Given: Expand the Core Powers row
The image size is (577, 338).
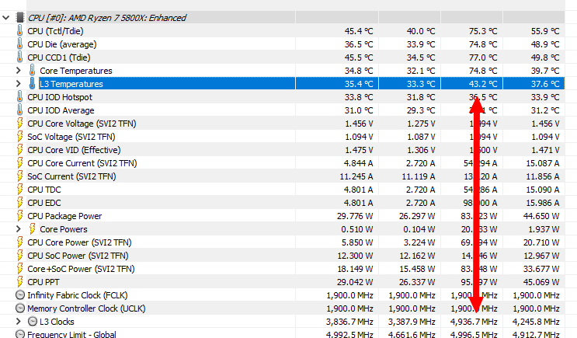Looking at the screenshot, I should (x=19, y=229).
